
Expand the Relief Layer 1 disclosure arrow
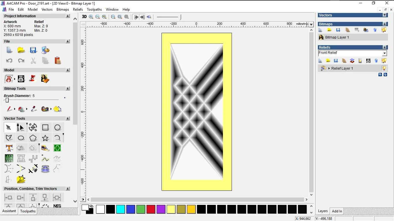click(x=329, y=68)
